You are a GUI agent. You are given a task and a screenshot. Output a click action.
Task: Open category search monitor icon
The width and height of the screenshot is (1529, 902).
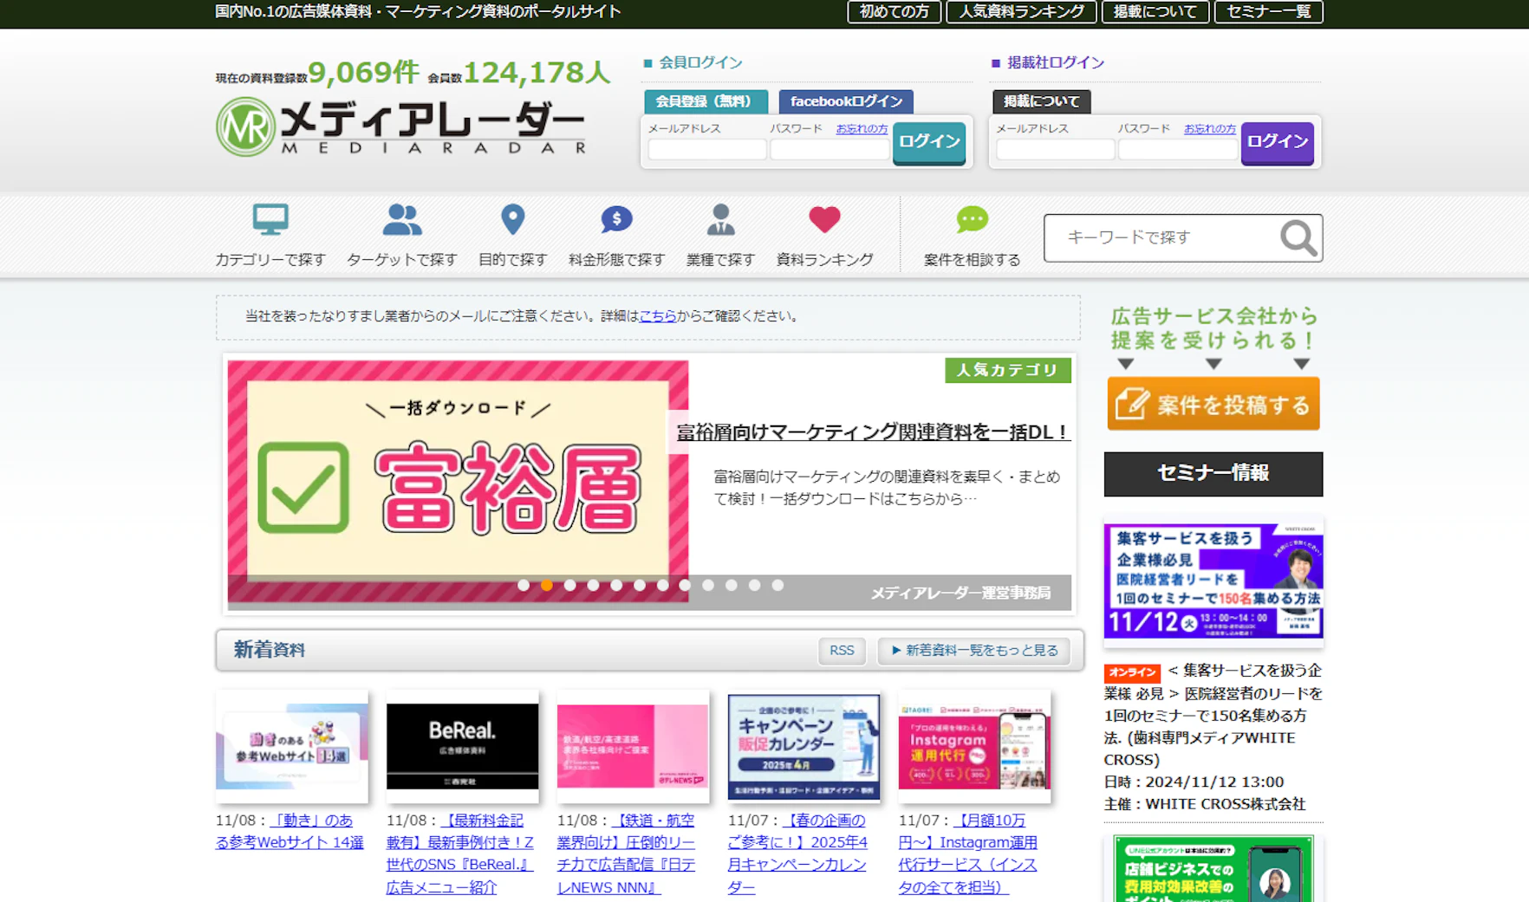point(270,219)
